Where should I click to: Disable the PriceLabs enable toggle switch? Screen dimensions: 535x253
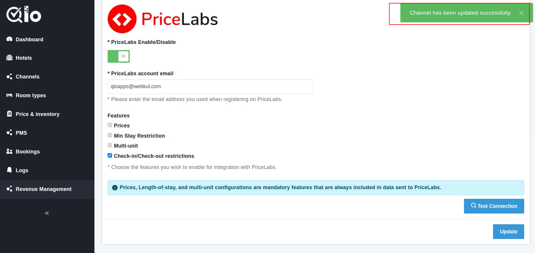[118, 56]
